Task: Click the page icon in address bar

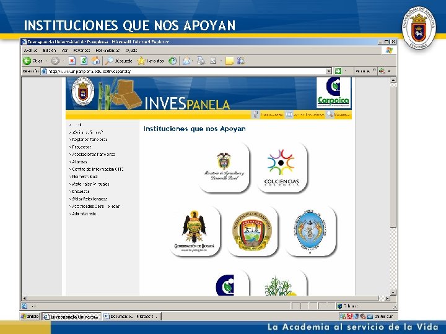Action: (x=44, y=71)
